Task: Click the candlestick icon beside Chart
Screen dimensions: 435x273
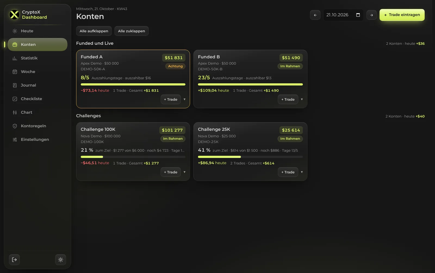Action: pos(15,112)
